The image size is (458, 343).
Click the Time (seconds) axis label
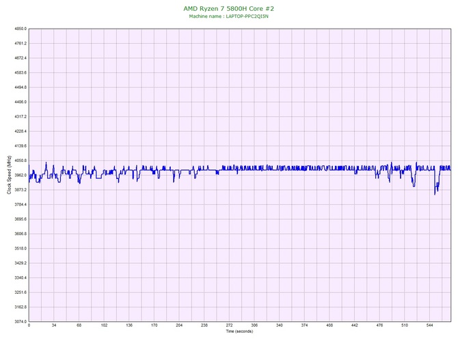pos(239,331)
